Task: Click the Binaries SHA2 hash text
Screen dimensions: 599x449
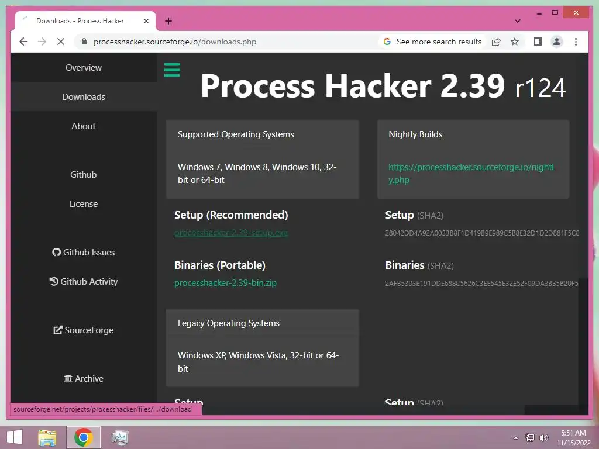Action: coord(481,284)
